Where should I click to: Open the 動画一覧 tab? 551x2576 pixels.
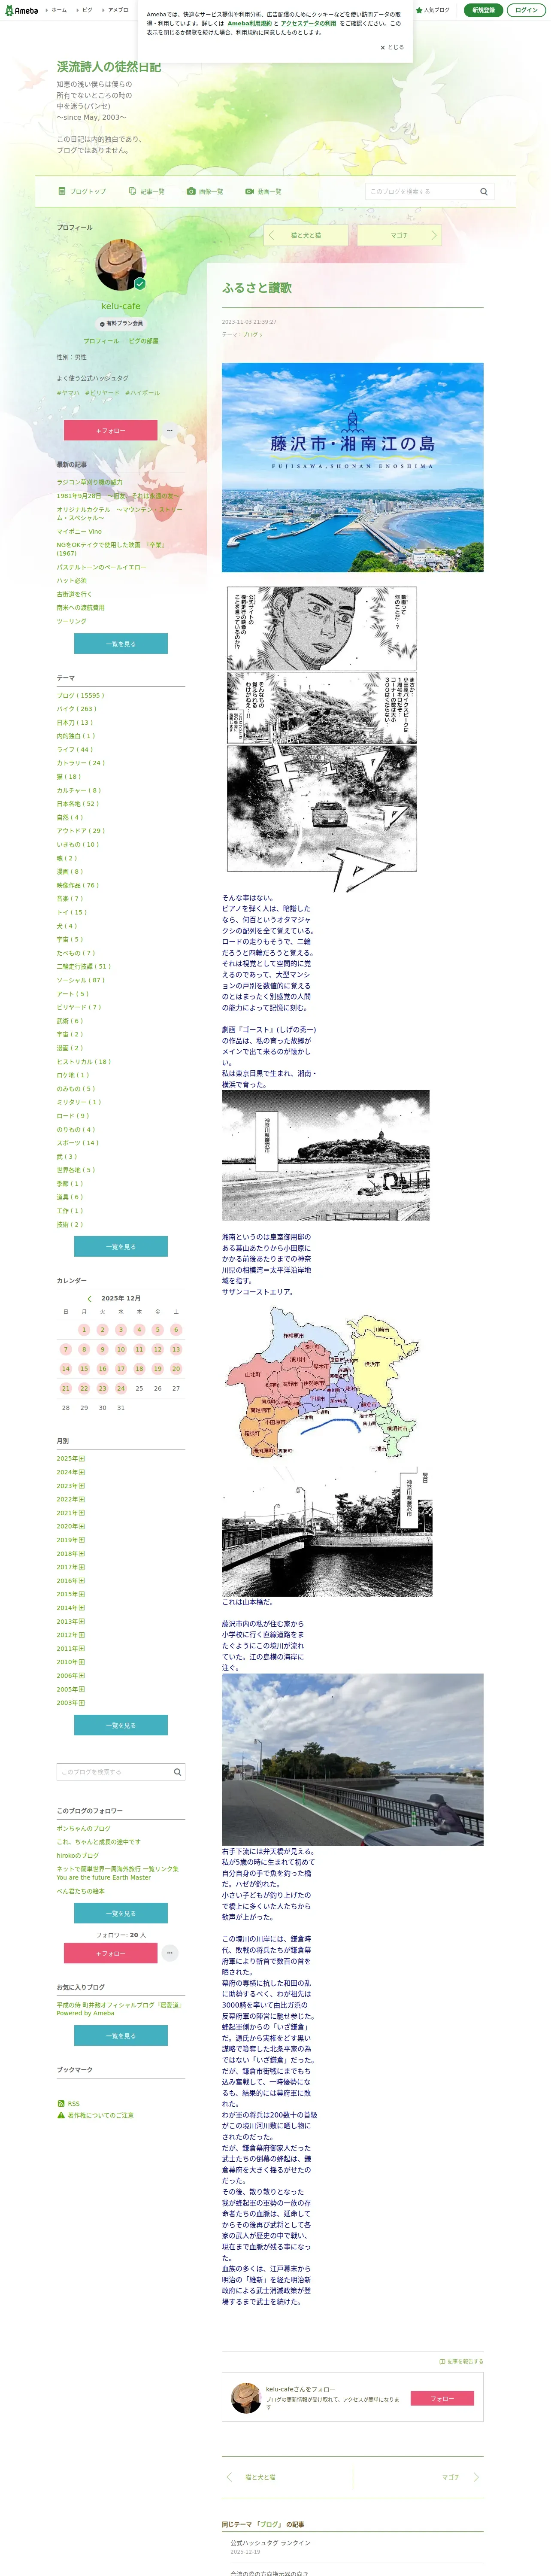coord(264,191)
